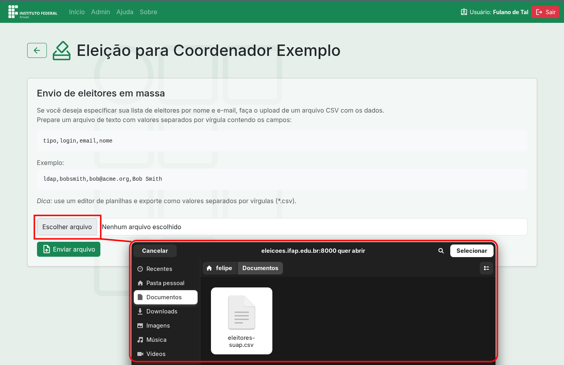Open Imagens in the sidebar
The height and width of the screenshot is (365, 564).
166,326
